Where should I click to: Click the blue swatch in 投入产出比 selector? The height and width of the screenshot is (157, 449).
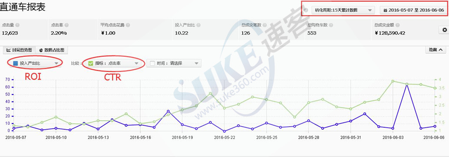(x=16, y=63)
